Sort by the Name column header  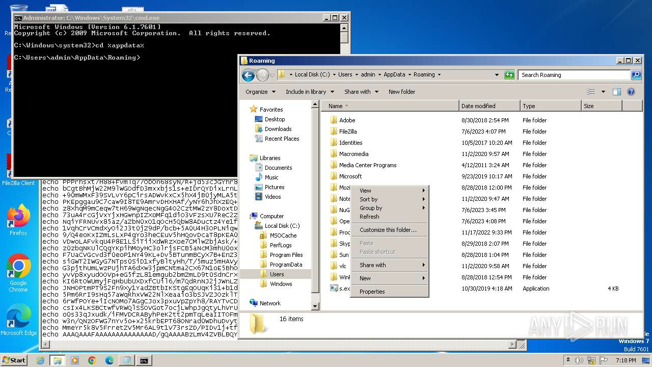pos(390,106)
